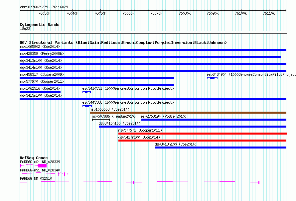Viewport: 296px width, 201px height.
Task: Open the esv3434904 1000Genomes label
Action: pyautogui.click(x=251, y=74)
